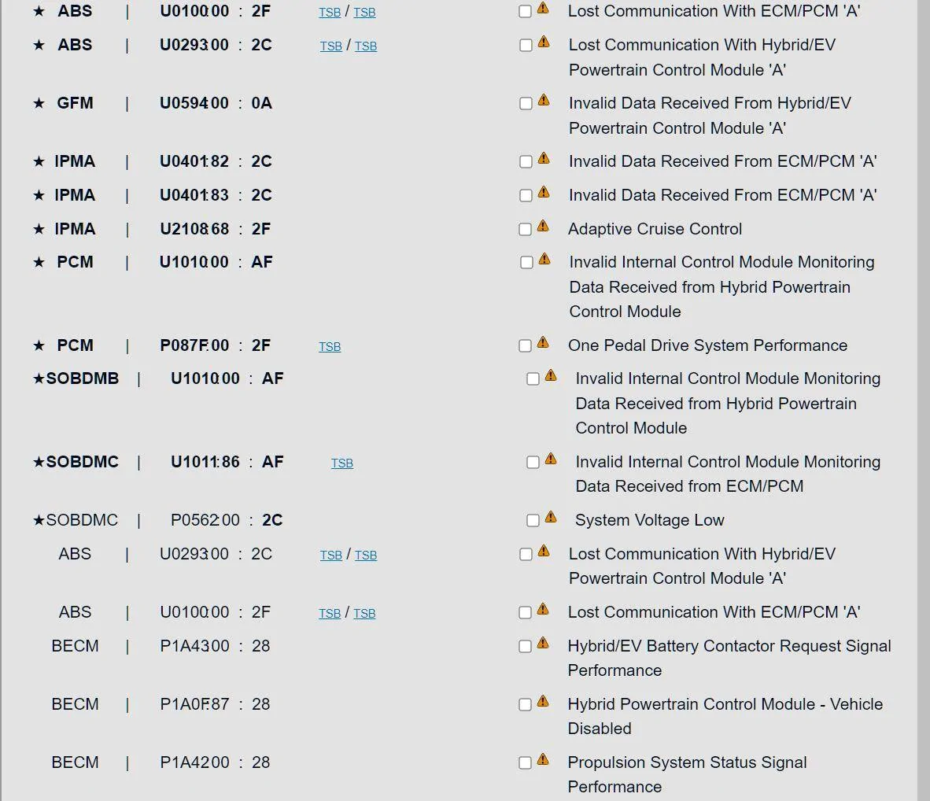
Task: Open first TSB link of unstarred ABS U0293:00
Action: click(331, 556)
